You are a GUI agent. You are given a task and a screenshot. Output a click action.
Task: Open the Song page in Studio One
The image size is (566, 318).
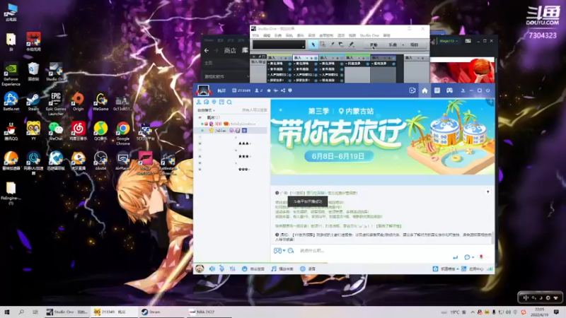(393, 45)
